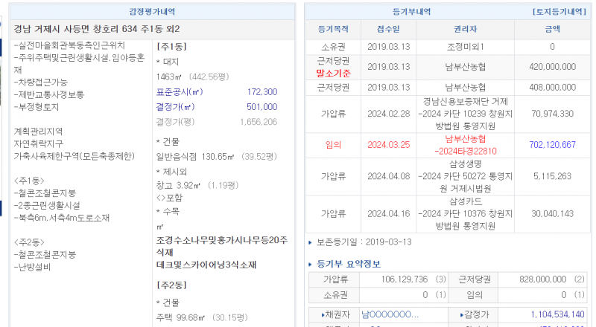This screenshot has width=596, height=327.
Task: Open the 토지등기내역 link
Action: coord(559,13)
